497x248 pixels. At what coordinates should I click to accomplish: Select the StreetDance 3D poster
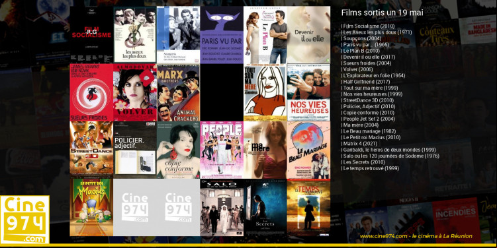pos(91,150)
